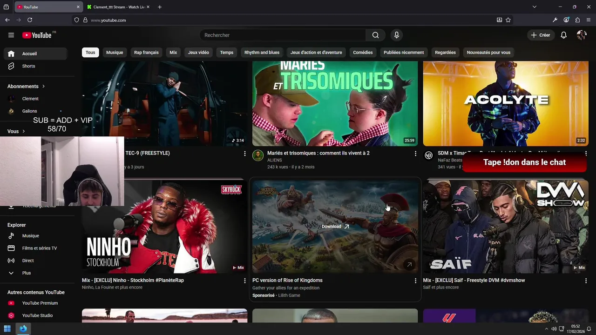The height and width of the screenshot is (335, 596).
Task: Open the Lilith Game sponsor link
Action: pyautogui.click(x=289, y=295)
